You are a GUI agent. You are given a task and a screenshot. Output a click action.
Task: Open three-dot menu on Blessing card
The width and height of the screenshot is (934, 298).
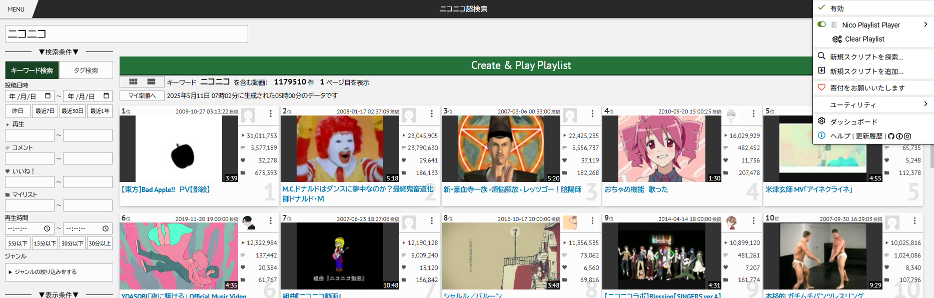[x=754, y=221]
